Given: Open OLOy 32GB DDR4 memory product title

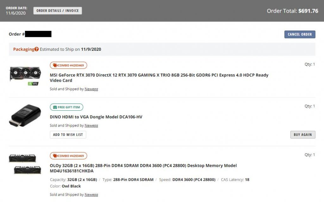Looking at the screenshot, I should (x=143, y=168).
